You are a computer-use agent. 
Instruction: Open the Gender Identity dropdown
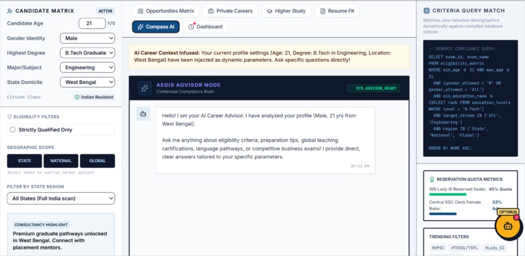pos(87,38)
